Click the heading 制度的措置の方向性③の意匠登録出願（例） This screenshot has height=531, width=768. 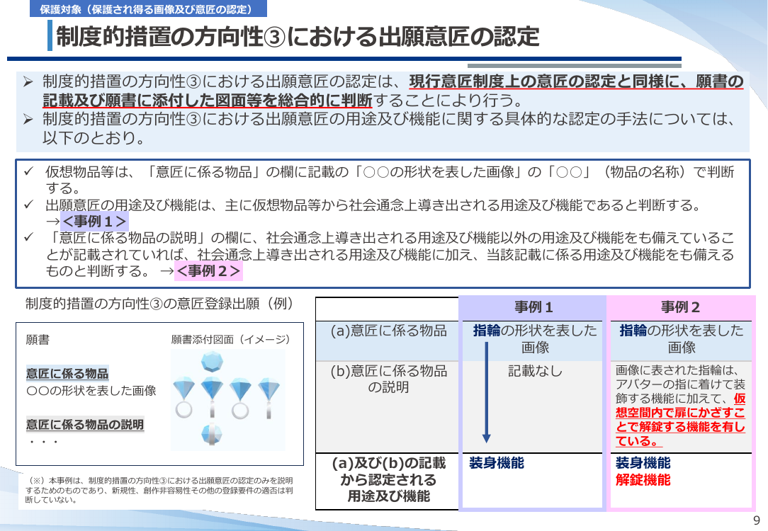(159, 304)
